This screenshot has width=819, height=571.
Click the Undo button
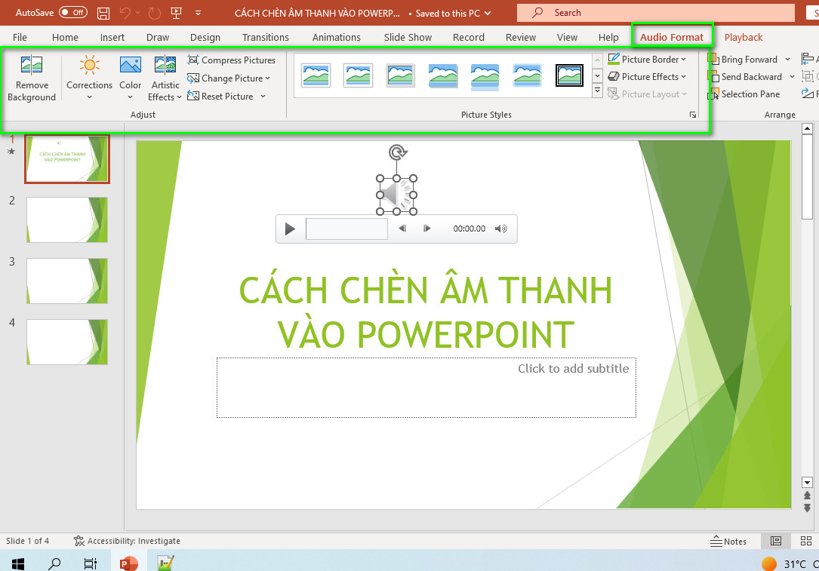[x=125, y=13]
